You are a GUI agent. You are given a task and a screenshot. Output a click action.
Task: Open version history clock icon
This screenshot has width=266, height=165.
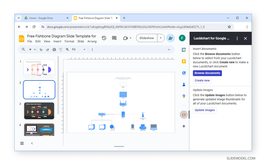tap(104, 38)
